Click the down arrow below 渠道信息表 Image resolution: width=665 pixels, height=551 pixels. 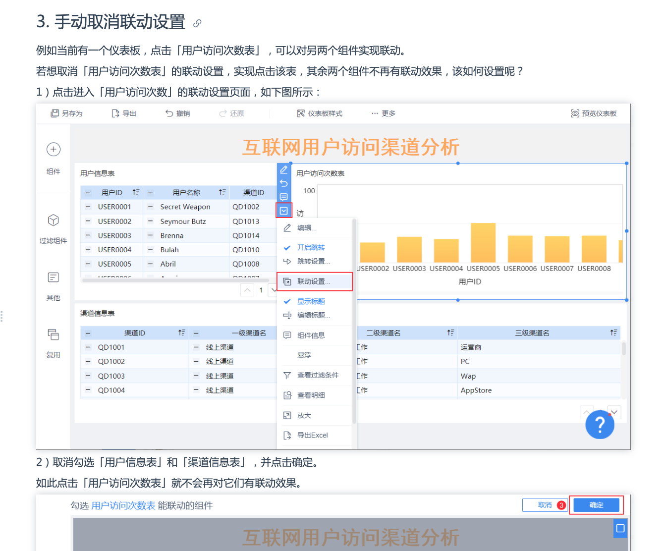click(614, 412)
